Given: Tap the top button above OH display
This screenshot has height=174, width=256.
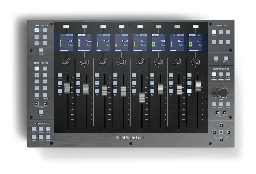Looking at the screenshot, I should (159, 26).
